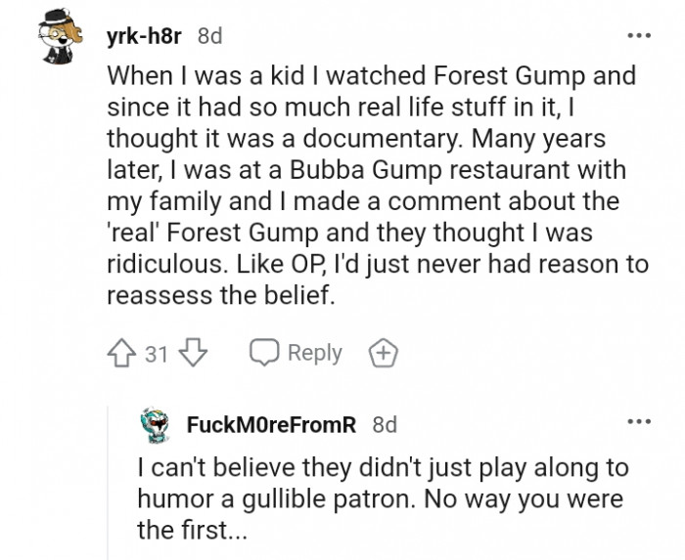Click the 8d timestamp beside yrk-h8r
Screen dimensions: 685x560
209,36
